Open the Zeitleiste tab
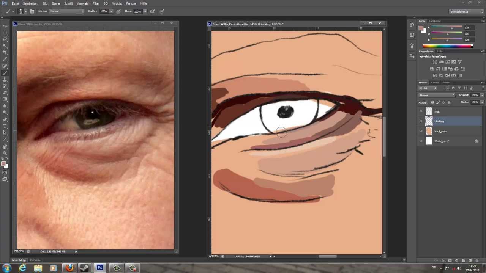The image size is (486, 273). pos(35,260)
